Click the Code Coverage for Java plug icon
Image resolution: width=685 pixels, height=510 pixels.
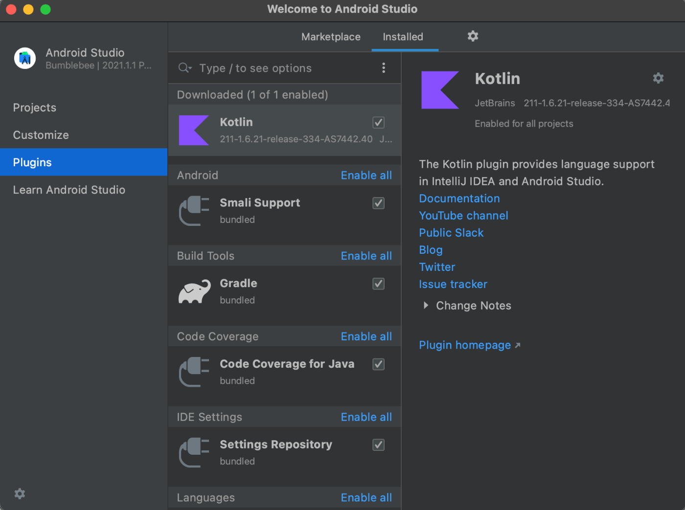pos(194,372)
